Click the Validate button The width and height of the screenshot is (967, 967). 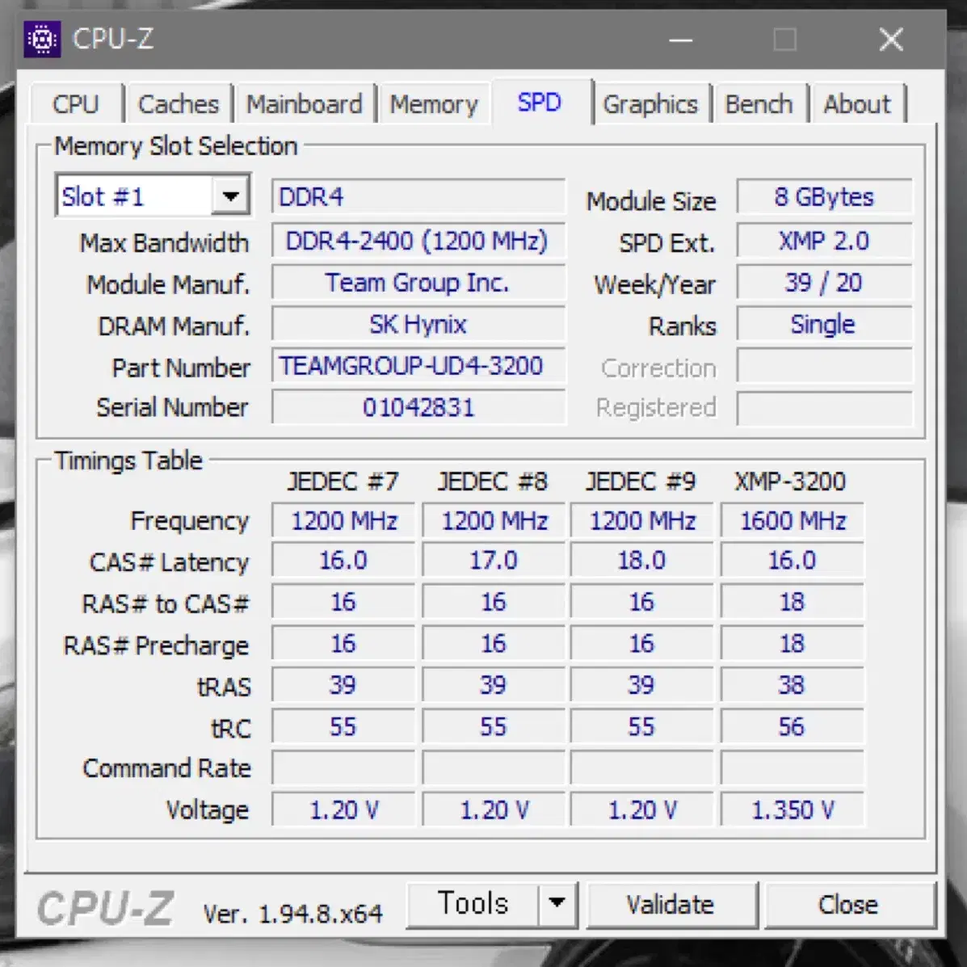coord(671,905)
